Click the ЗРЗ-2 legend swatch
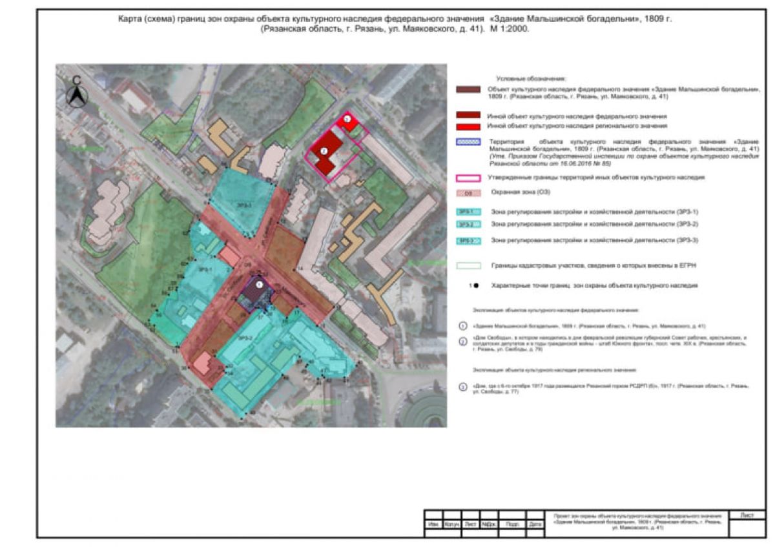This screenshot has width=775, height=547. pyautogui.click(x=468, y=224)
